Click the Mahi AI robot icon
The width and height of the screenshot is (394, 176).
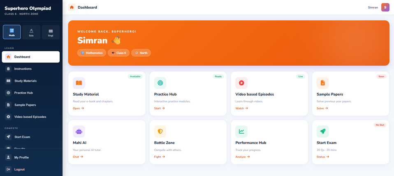click(79, 131)
